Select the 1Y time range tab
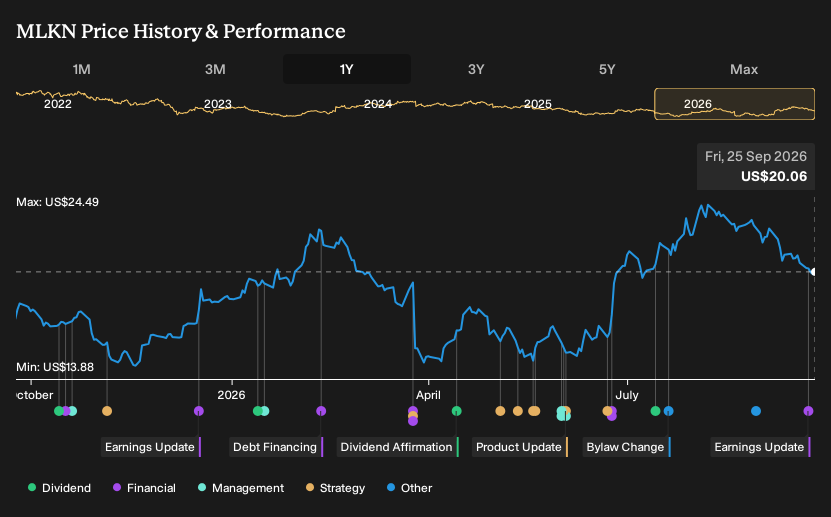The width and height of the screenshot is (831, 517). (347, 69)
